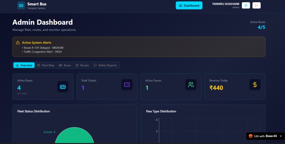Click the people icon in Active Passes card

pyautogui.click(x=191, y=85)
